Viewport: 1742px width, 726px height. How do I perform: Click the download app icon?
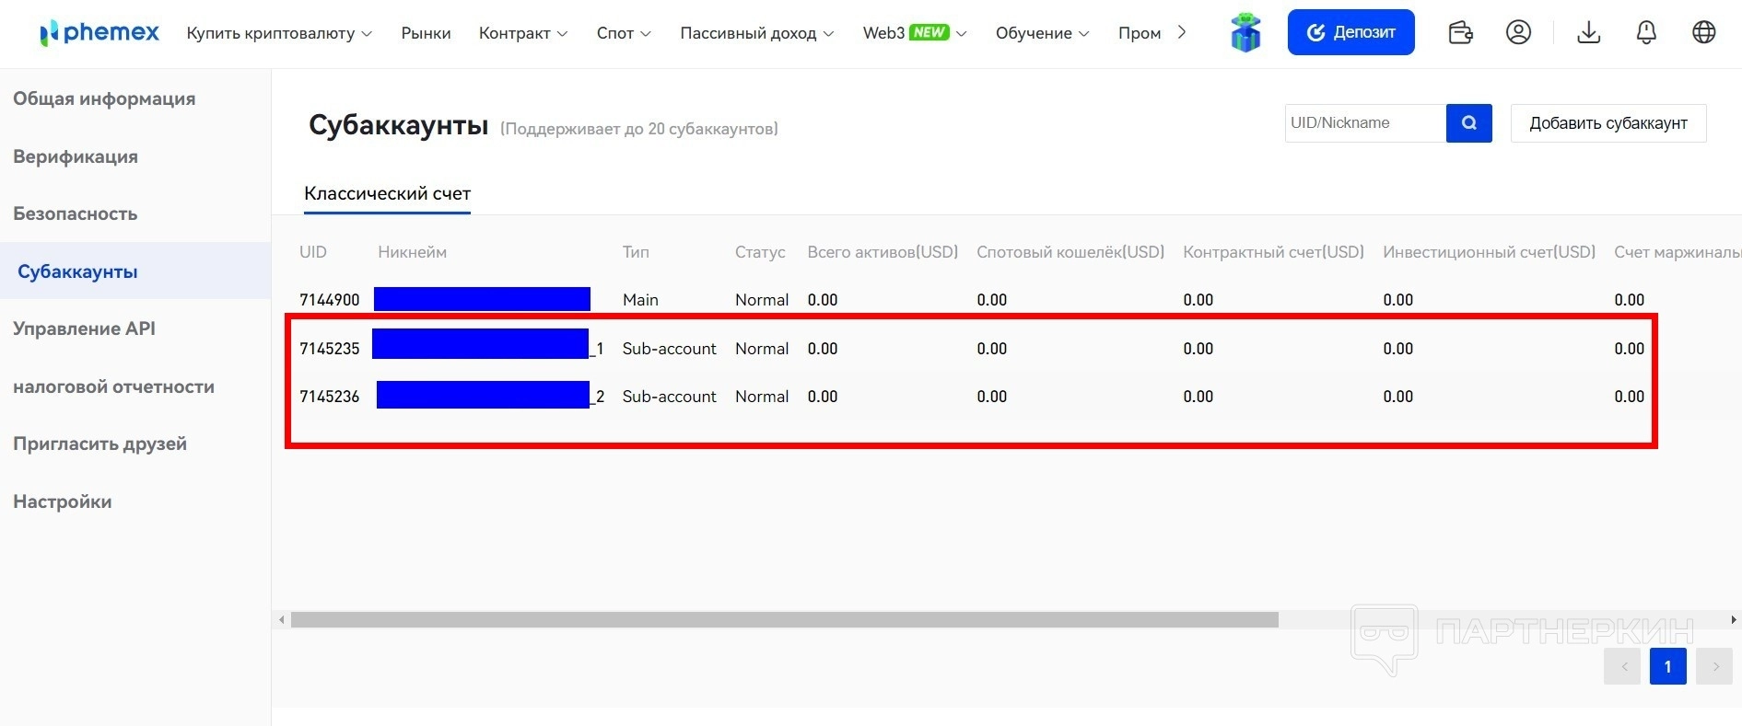1588,33
